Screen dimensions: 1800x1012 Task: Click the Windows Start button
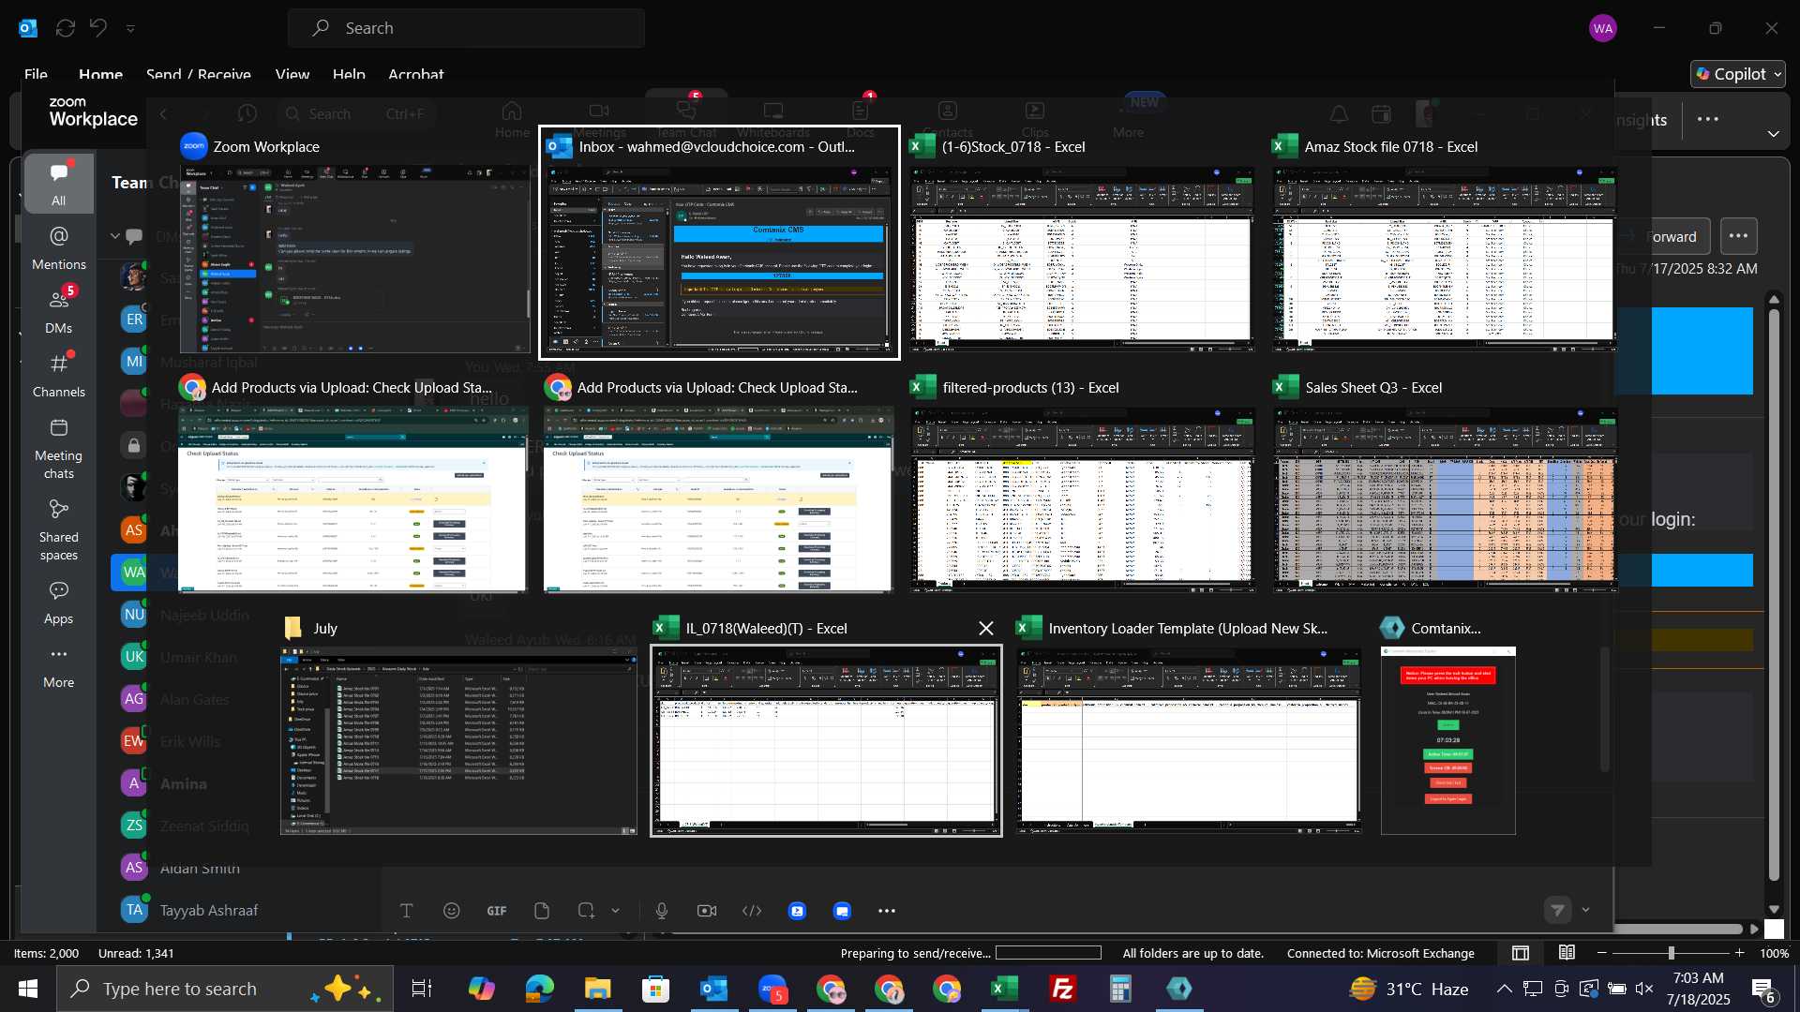pos(28,989)
